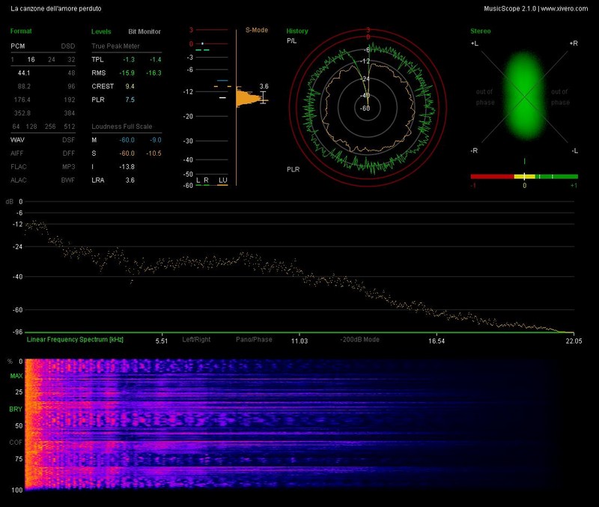This screenshot has width=599, height=507.
Task: Click the CREST value 9.4
Action: [130, 86]
